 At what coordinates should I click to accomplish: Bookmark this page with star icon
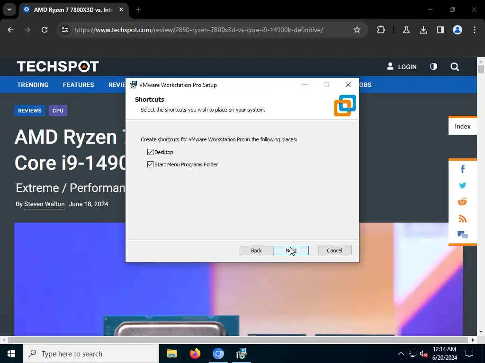pyautogui.click(x=357, y=30)
